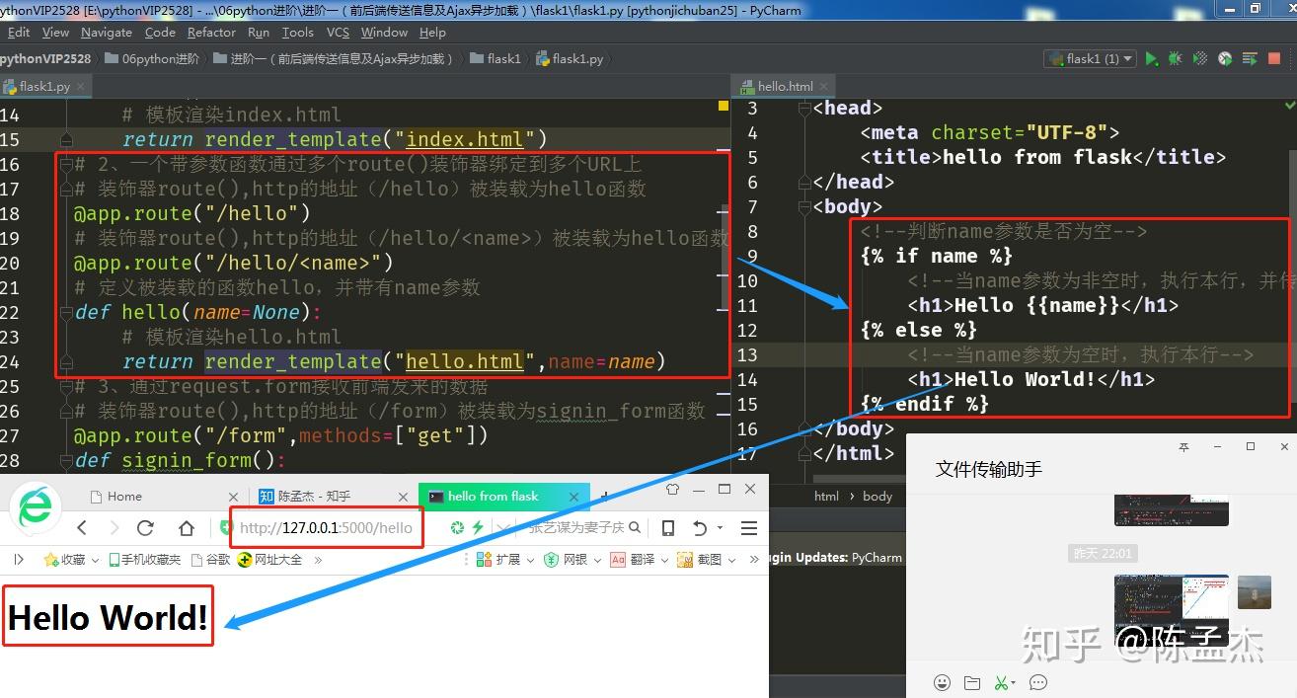Start debugging with the bug icon

click(1176, 59)
